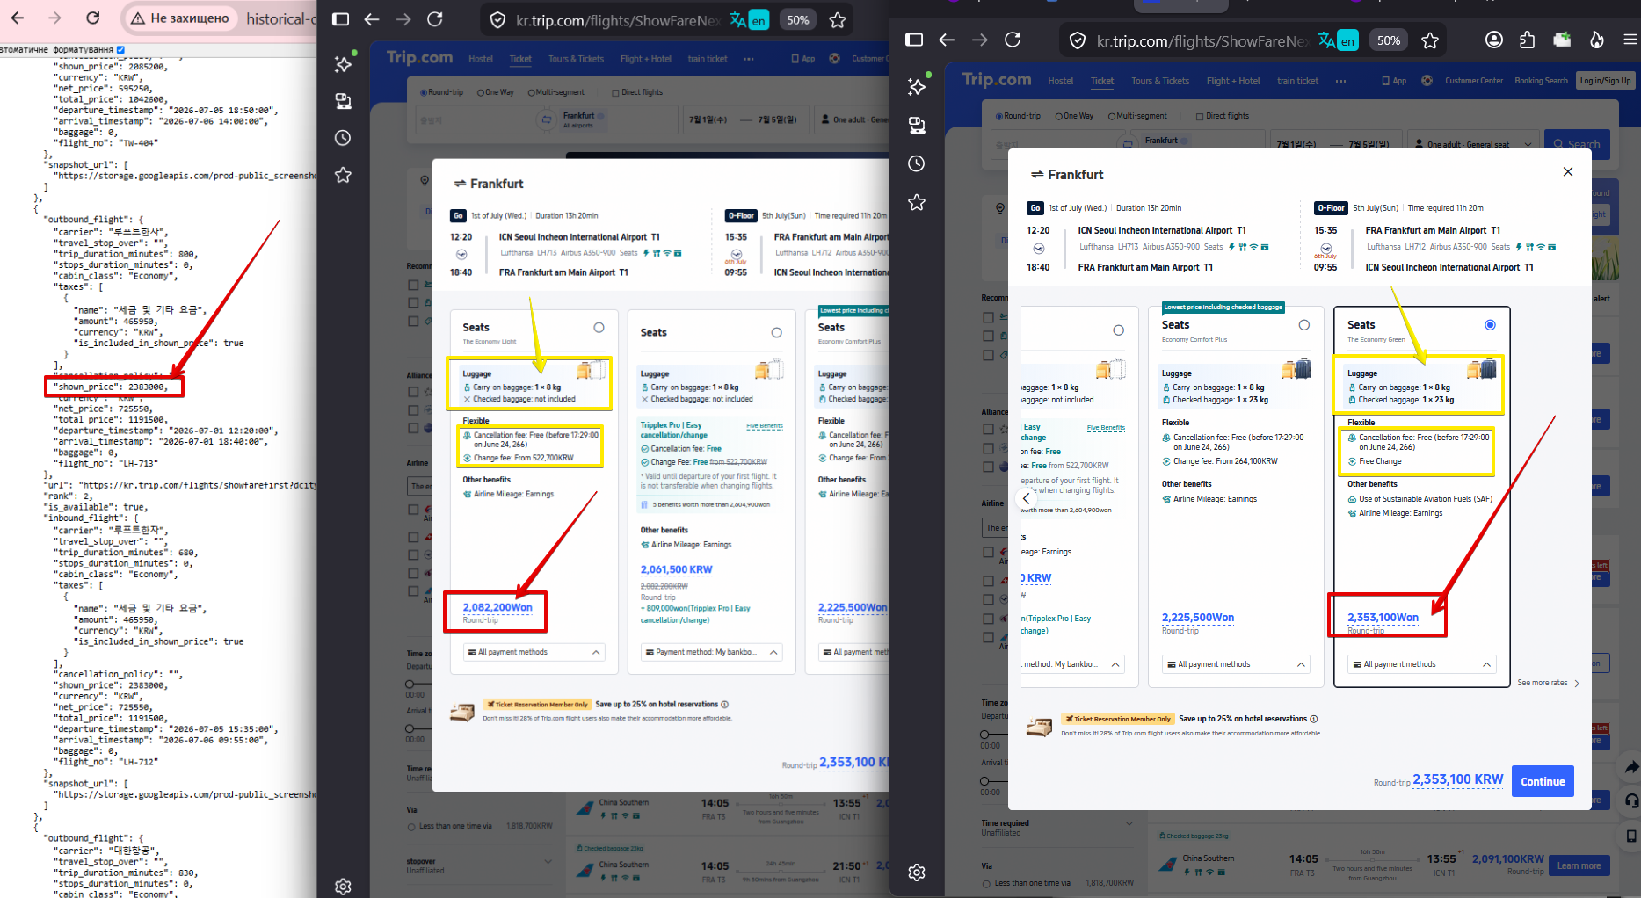Click Log in/Sign Up button
The image size is (1641, 898).
[x=1605, y=81]
